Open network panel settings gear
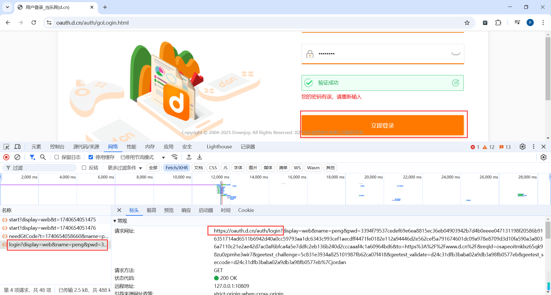The height and width of the screenshot is (295, 551). [x=544, y=157]
